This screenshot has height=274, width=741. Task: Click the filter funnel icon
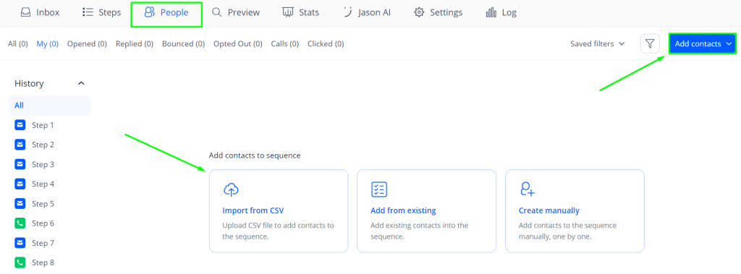tap(650, 43)
